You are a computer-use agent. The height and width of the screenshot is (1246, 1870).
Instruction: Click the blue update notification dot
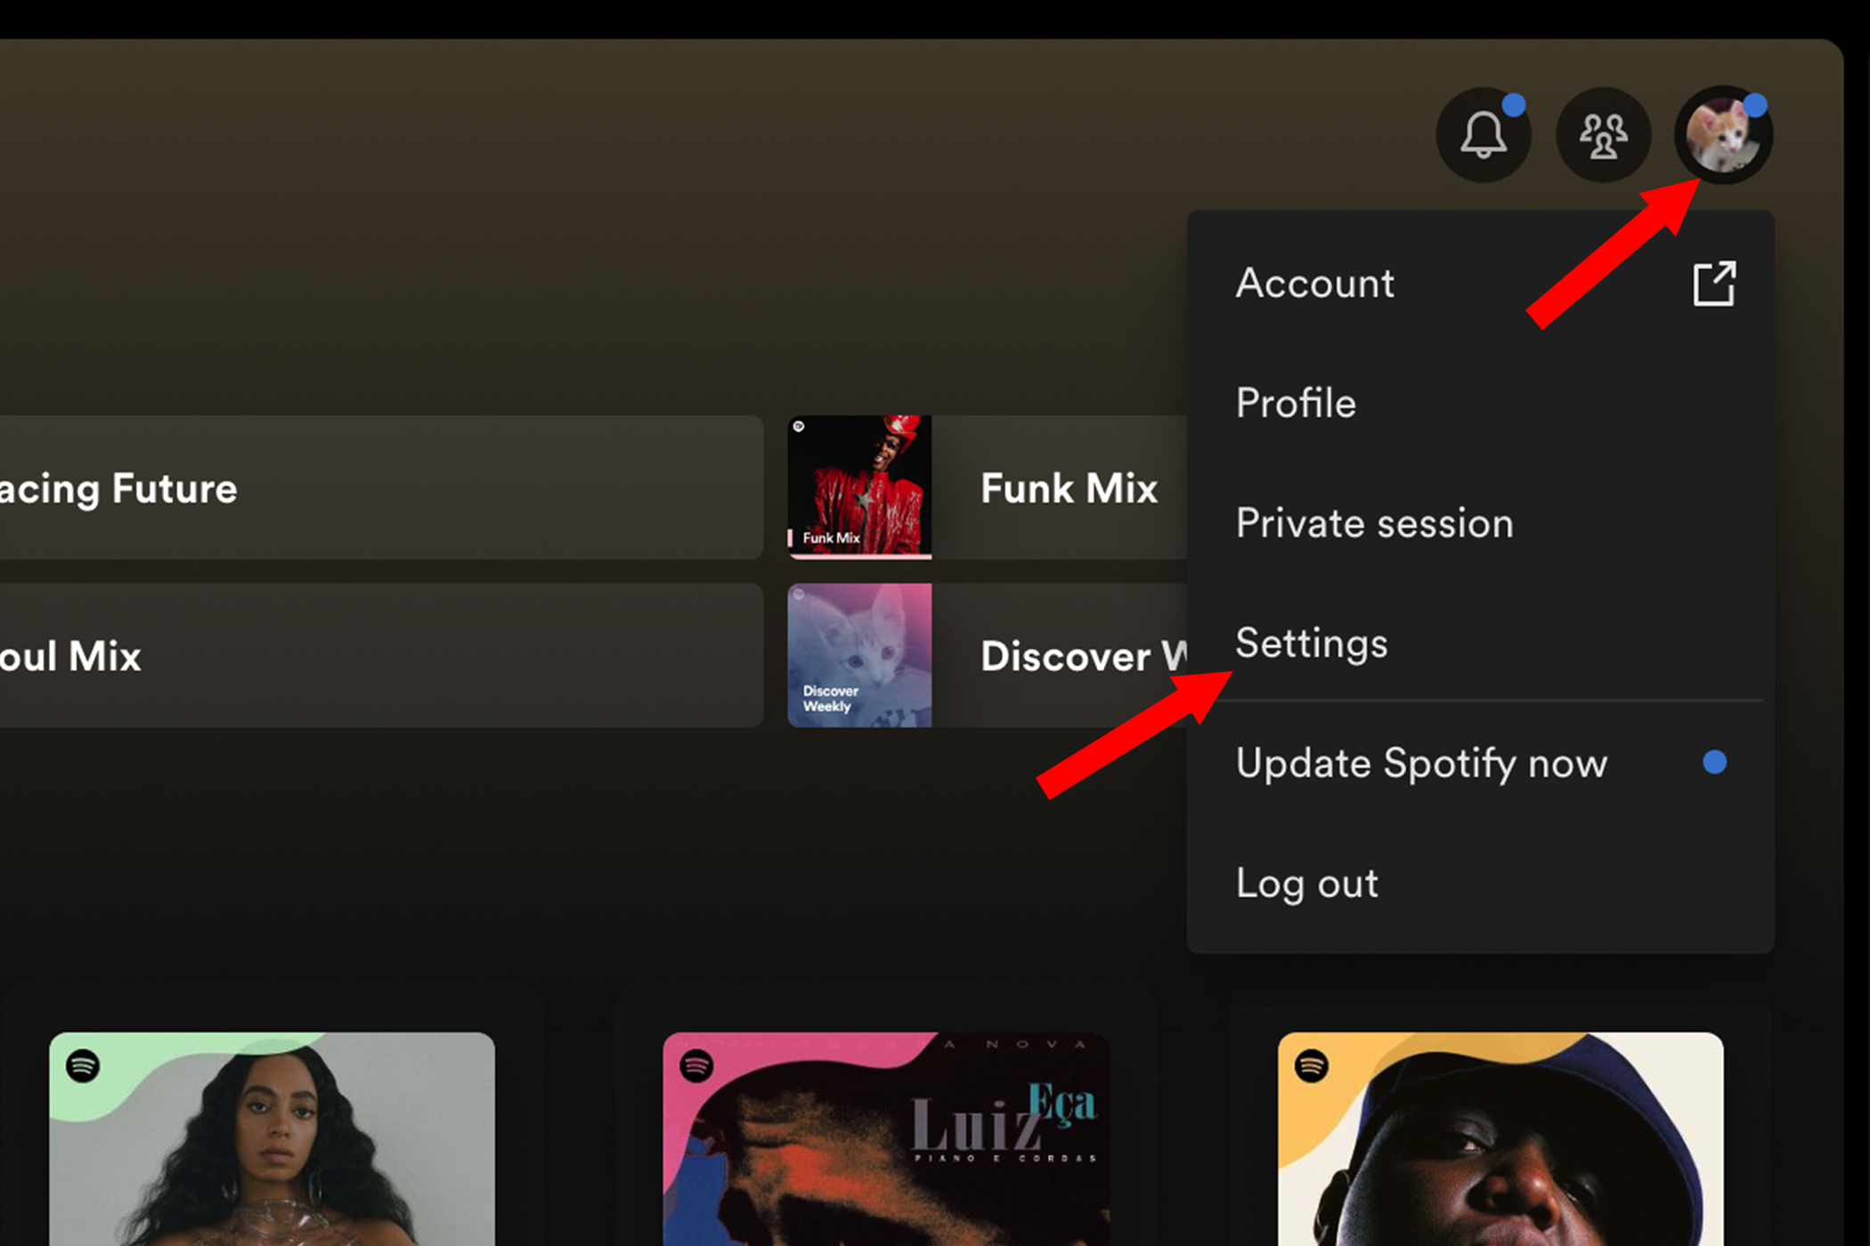click(1714, 762)
